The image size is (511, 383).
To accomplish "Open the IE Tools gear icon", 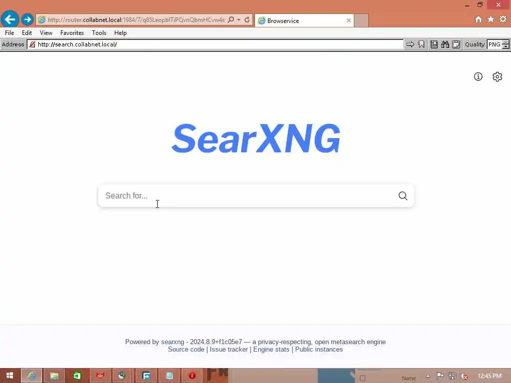I will (x=503, y=19).
